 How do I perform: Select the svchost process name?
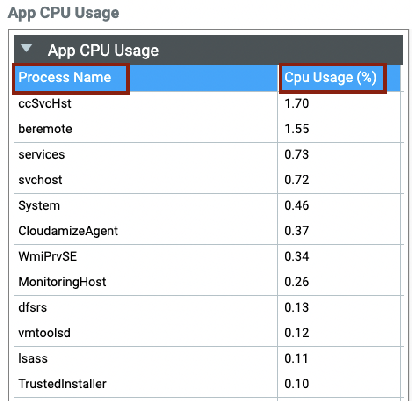point(40,180)
